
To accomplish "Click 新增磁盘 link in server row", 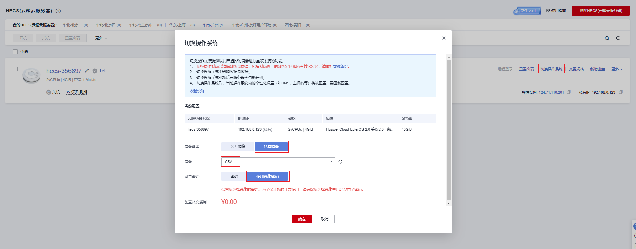I will [598, 69].
